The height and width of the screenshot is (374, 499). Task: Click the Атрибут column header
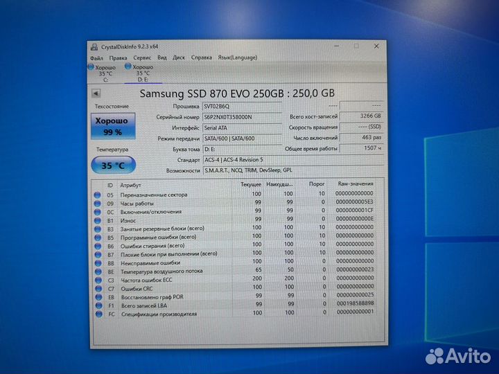[130, 185]
